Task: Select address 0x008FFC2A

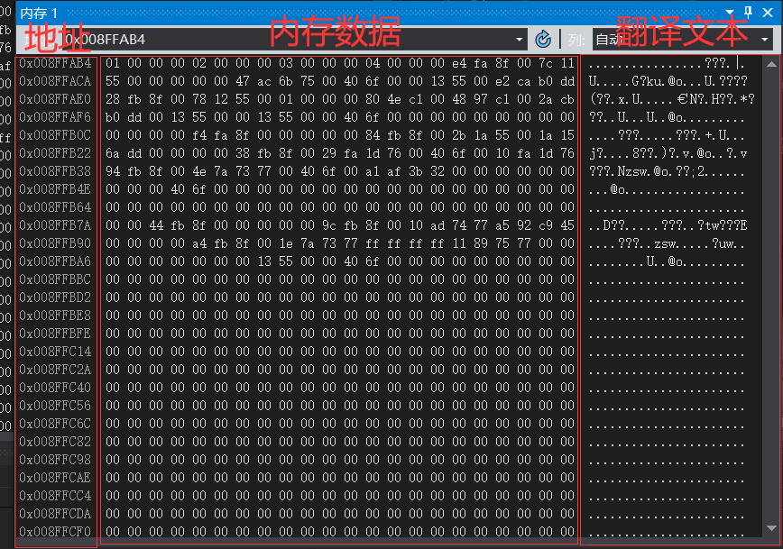Action: click(55, 370)
